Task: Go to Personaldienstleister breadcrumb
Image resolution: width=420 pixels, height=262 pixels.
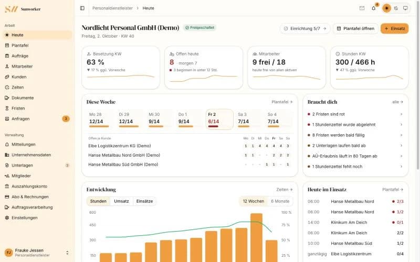Action: pos(112,8)
